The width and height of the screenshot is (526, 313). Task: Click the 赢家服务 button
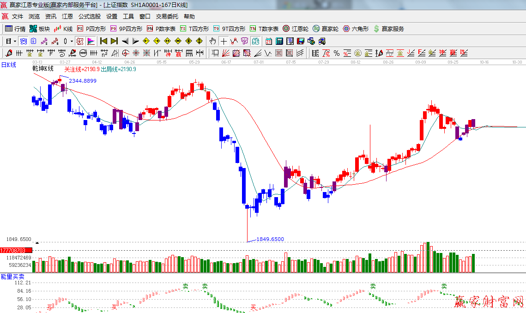tap(388, 29)
